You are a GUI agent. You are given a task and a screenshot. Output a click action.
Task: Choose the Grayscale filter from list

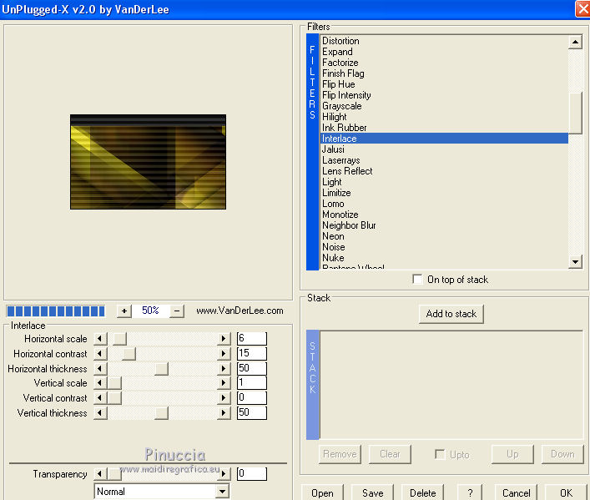[x=341, y=106]
